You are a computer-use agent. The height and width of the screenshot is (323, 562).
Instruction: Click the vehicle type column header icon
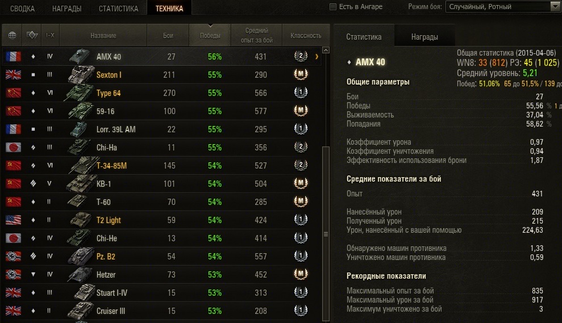(x=32, y=36)
